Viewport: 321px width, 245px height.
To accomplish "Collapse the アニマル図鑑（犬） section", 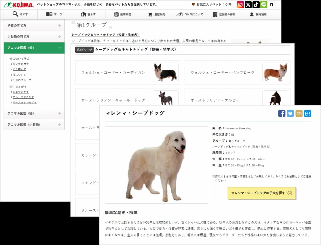I will pos(59,48).
